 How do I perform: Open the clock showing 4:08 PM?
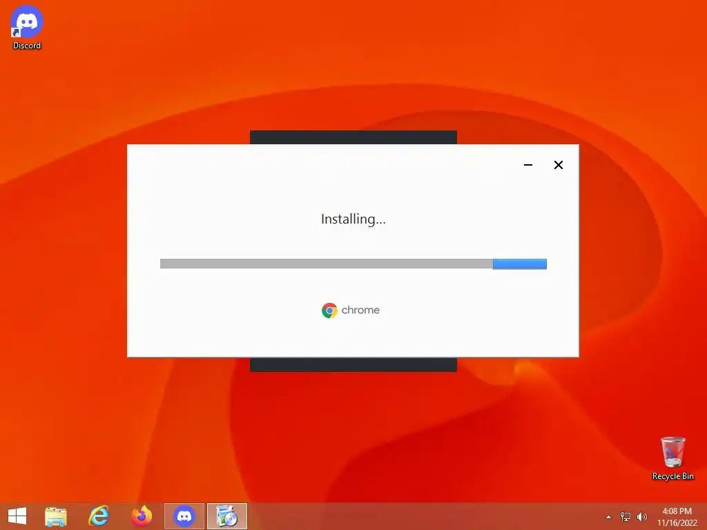point(677,517)
